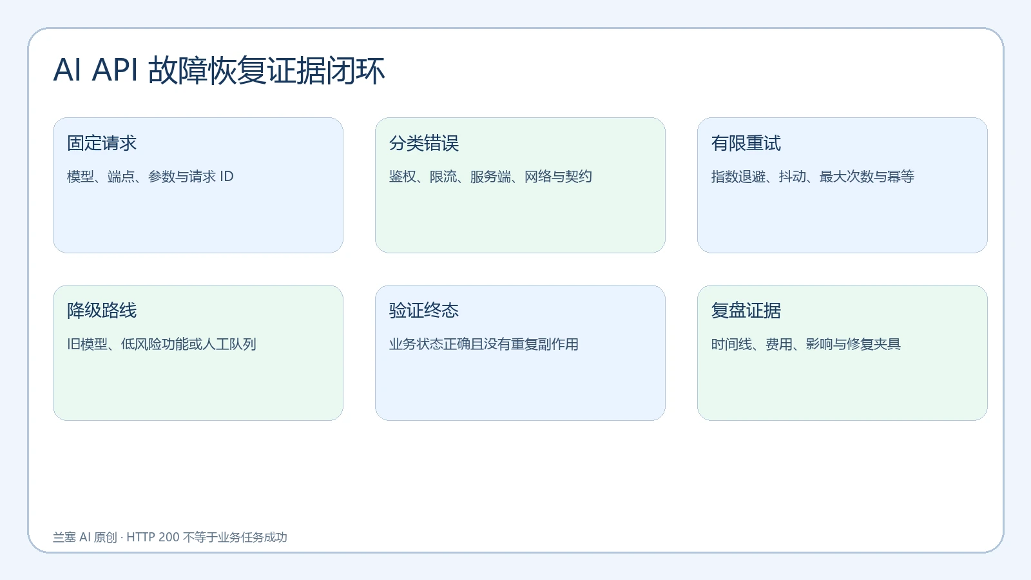The image size is (1031, 580).
Task: Click the text '业务状态正确且没有重复副作用'
Action: [484, 344]
